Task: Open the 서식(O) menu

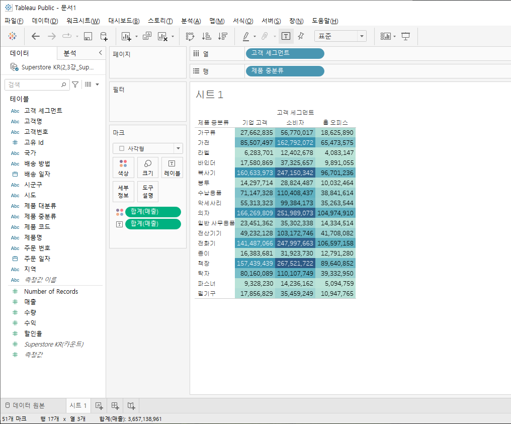Action: 243,21
